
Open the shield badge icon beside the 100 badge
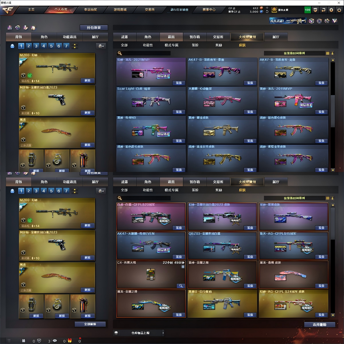(315, 10)
